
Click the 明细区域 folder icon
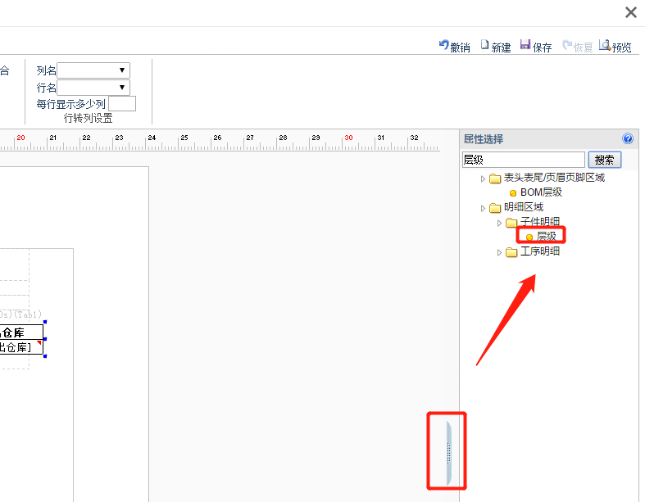coord(495,208)
